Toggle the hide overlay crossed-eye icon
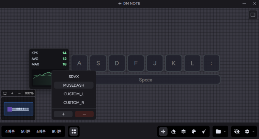The width and height of the screenshot is (259, 139). click(x=237, y=132)
